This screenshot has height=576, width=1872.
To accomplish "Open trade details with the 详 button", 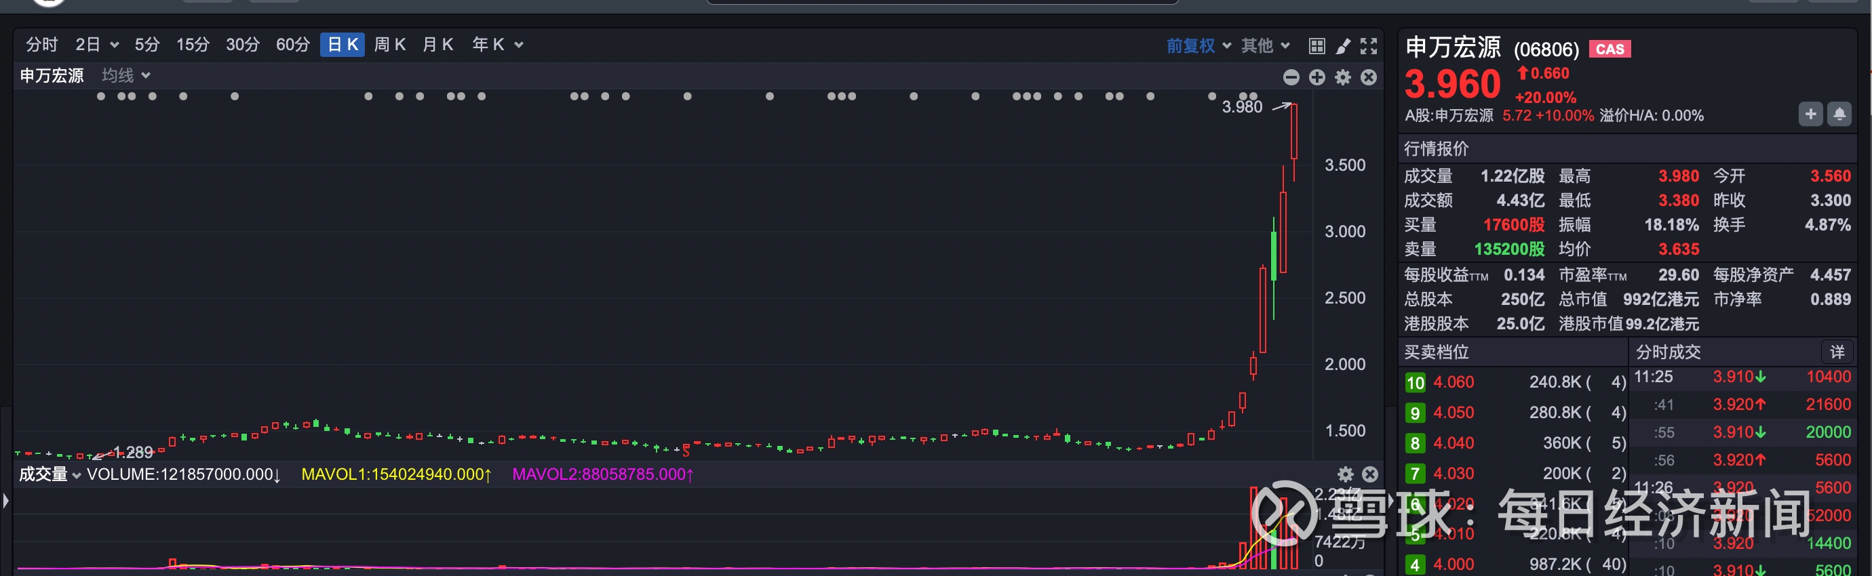I will [x=1837, y=352].
